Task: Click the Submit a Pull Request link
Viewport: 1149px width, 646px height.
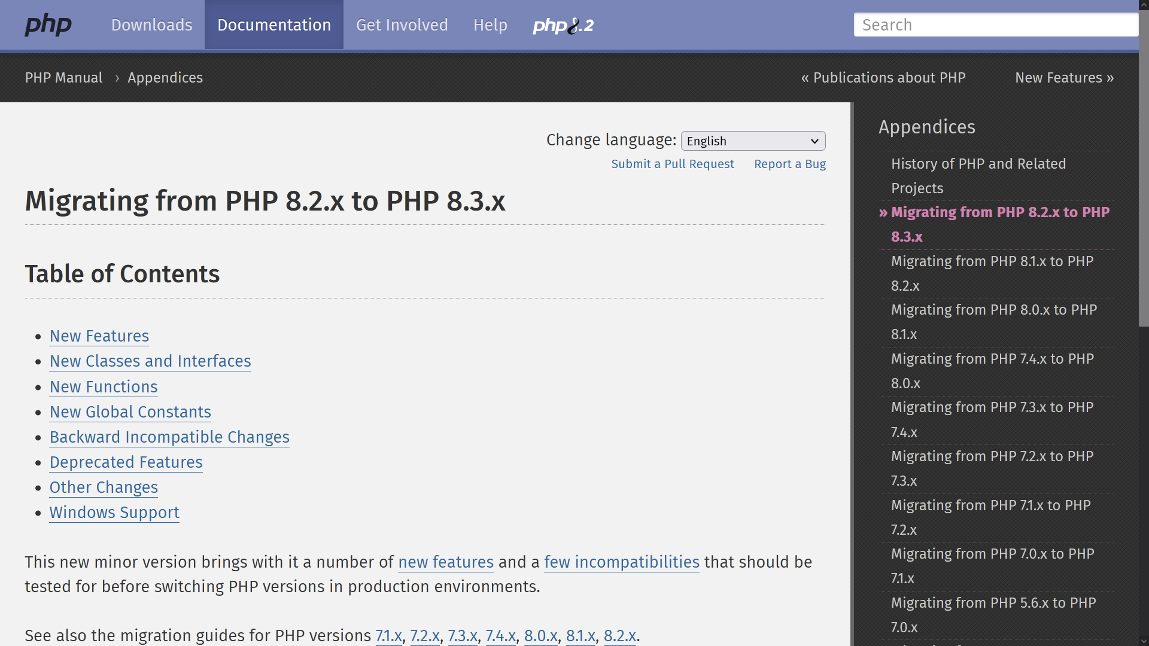Action: (673, 164)
